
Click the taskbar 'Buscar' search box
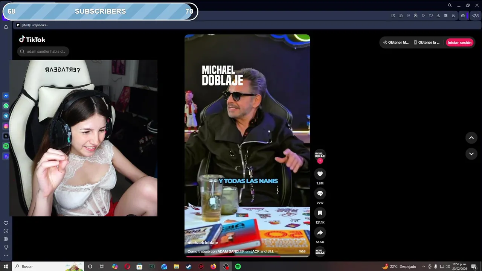[48, 266]
